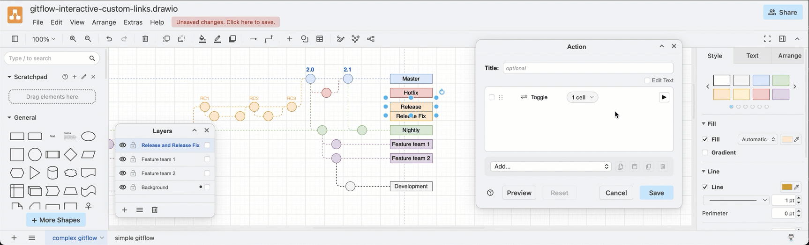
Task: Click the To Front toolbar icon
Action: pos(166,39)
